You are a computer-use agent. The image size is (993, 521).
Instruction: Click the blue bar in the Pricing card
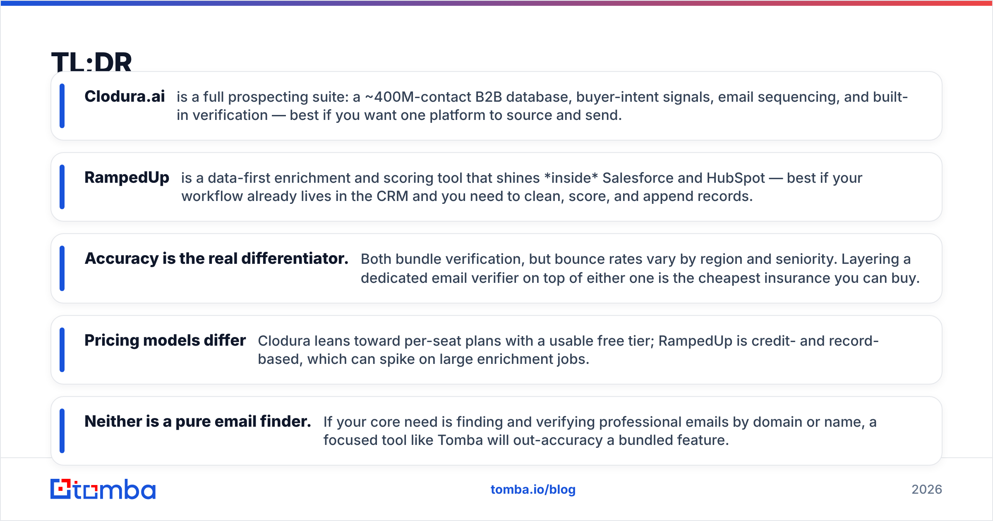click(x=62, y=350)
